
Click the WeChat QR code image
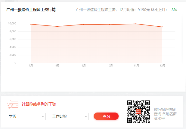(x=138, y=112)
